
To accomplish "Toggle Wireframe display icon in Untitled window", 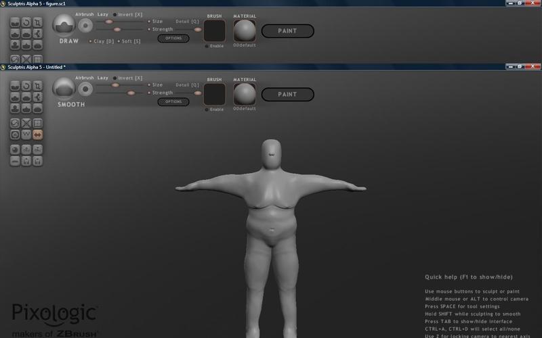I will [x=26, y=135].
